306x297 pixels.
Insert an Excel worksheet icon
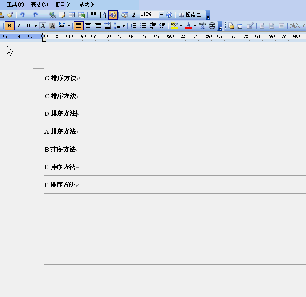click(x=81, y=15)
